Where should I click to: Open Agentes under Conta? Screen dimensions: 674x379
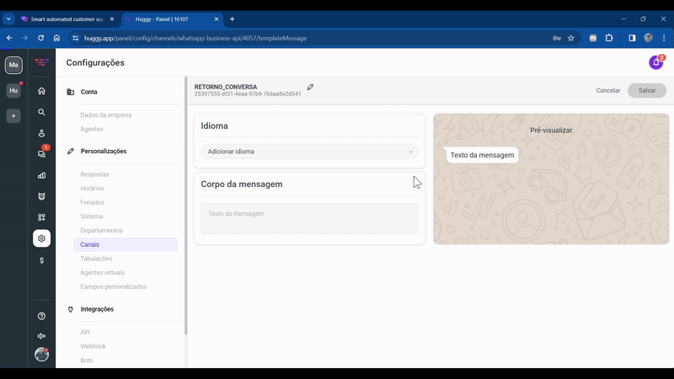coord(92,129)
